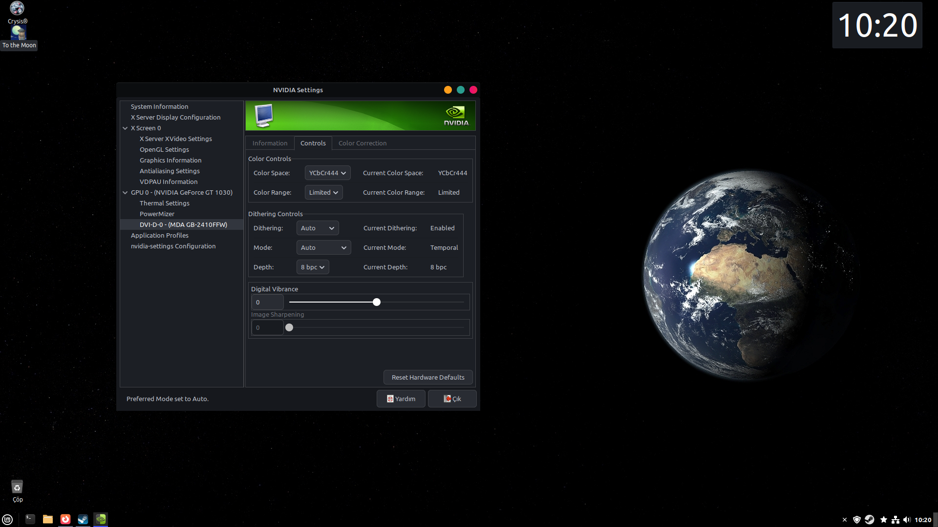Select PowerMizer in the sidebar tree
Screen dimensions: 938x527
pos(157,214)
